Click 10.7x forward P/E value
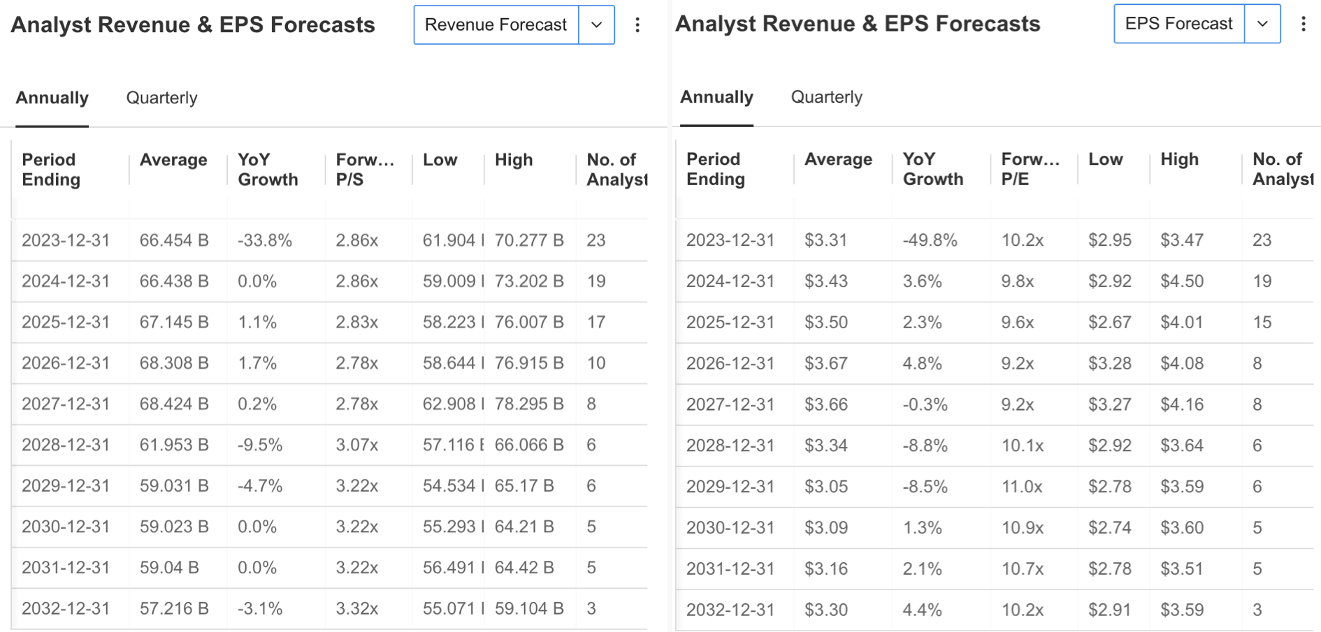Screen dimensions: 1321x632 (1022, 568)
